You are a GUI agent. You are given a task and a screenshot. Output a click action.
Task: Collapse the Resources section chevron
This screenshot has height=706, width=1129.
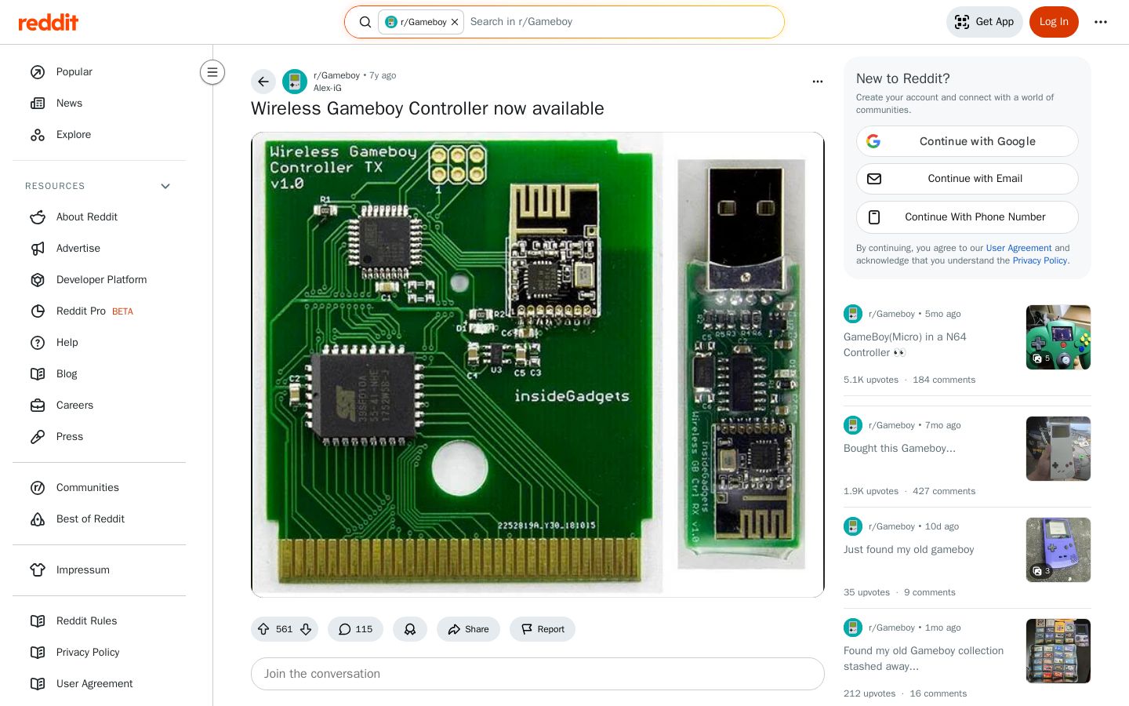pyautogui.click(x=165, y=186)
